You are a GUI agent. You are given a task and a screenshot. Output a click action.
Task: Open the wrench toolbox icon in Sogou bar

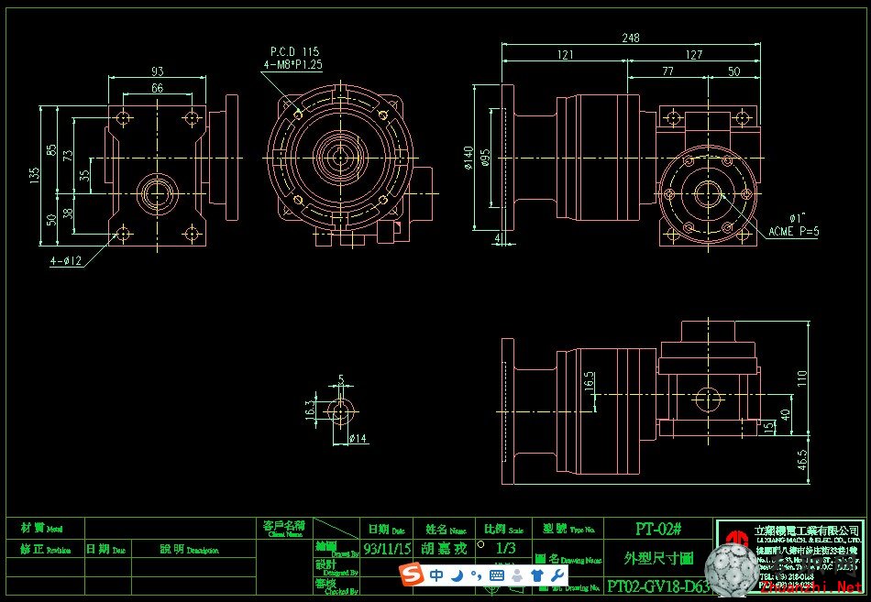click(557, 575)
